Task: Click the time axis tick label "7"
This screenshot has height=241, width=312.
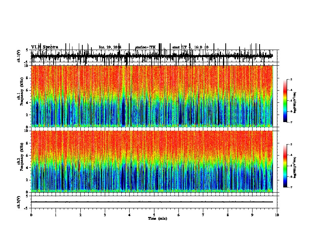Action: (x=203, y=215)
